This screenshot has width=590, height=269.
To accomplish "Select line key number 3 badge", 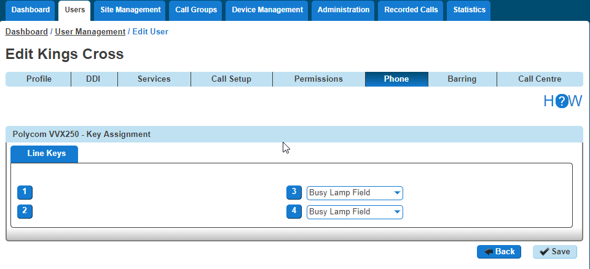I will 294,192.
